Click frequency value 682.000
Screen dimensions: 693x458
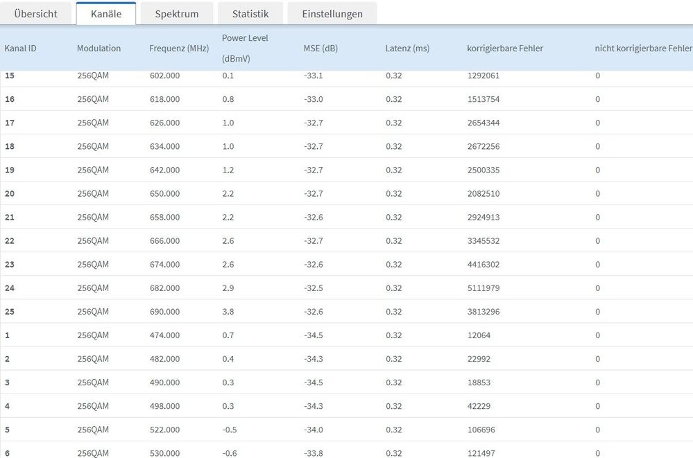tap(164, 288)
